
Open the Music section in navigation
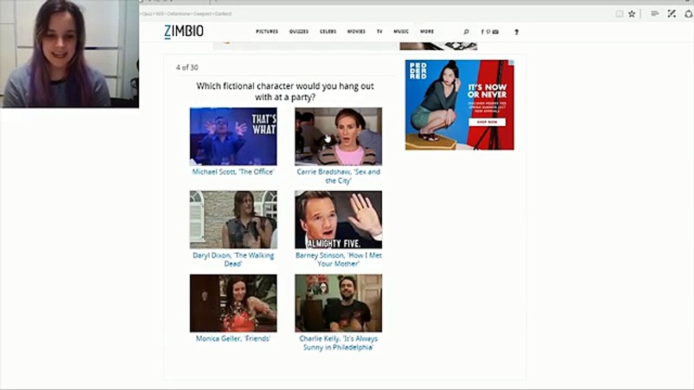(401, 32)
